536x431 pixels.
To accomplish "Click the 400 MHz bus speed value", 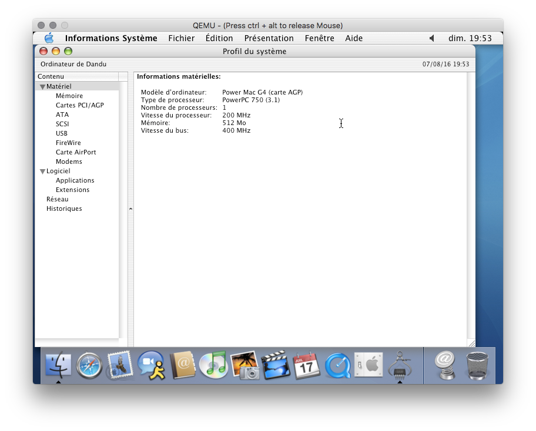I will pyautogui.click(x=236, y=130).
